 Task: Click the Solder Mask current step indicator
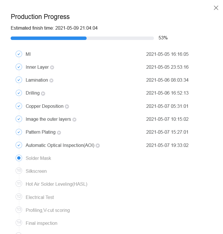click(19, 158)
